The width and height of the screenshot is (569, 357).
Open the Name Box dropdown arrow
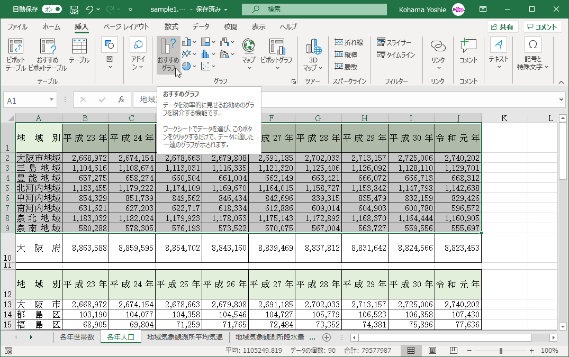52,99
